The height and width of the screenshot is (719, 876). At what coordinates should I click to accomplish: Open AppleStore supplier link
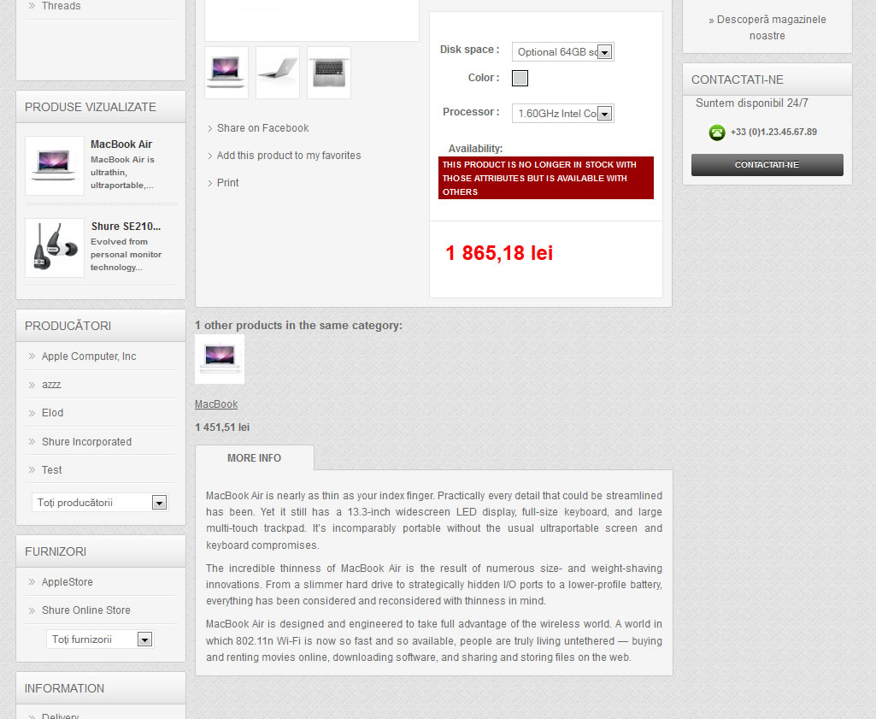(x=67, y=582)
